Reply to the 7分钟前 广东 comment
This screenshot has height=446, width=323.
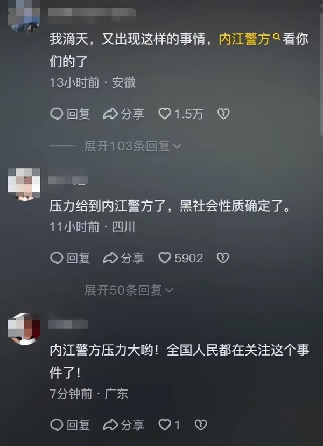pyautogui.click(x=70, y=425)
